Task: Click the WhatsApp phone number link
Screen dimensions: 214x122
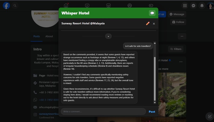Action: coord(49,100)
